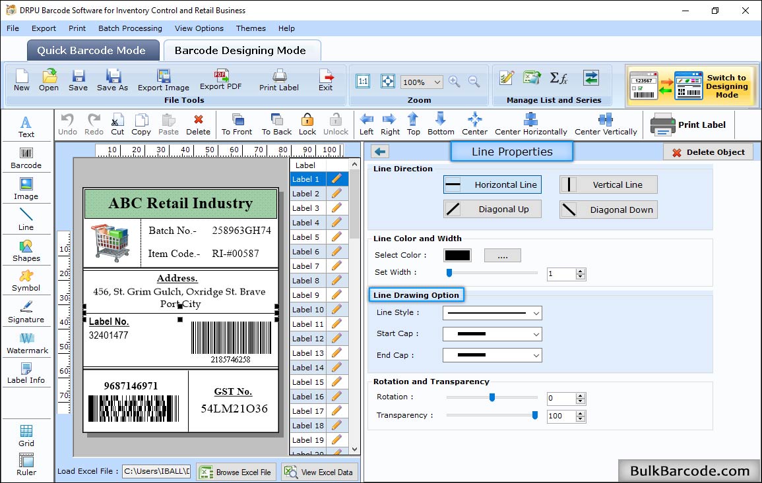Open the File menu

[13, 28]
